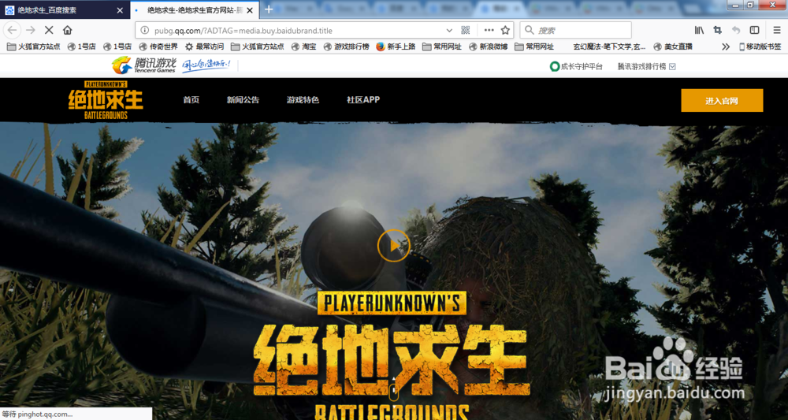
Task: Select the active 绝地求生官方网站 tab
Action: (x=195, y=10)
